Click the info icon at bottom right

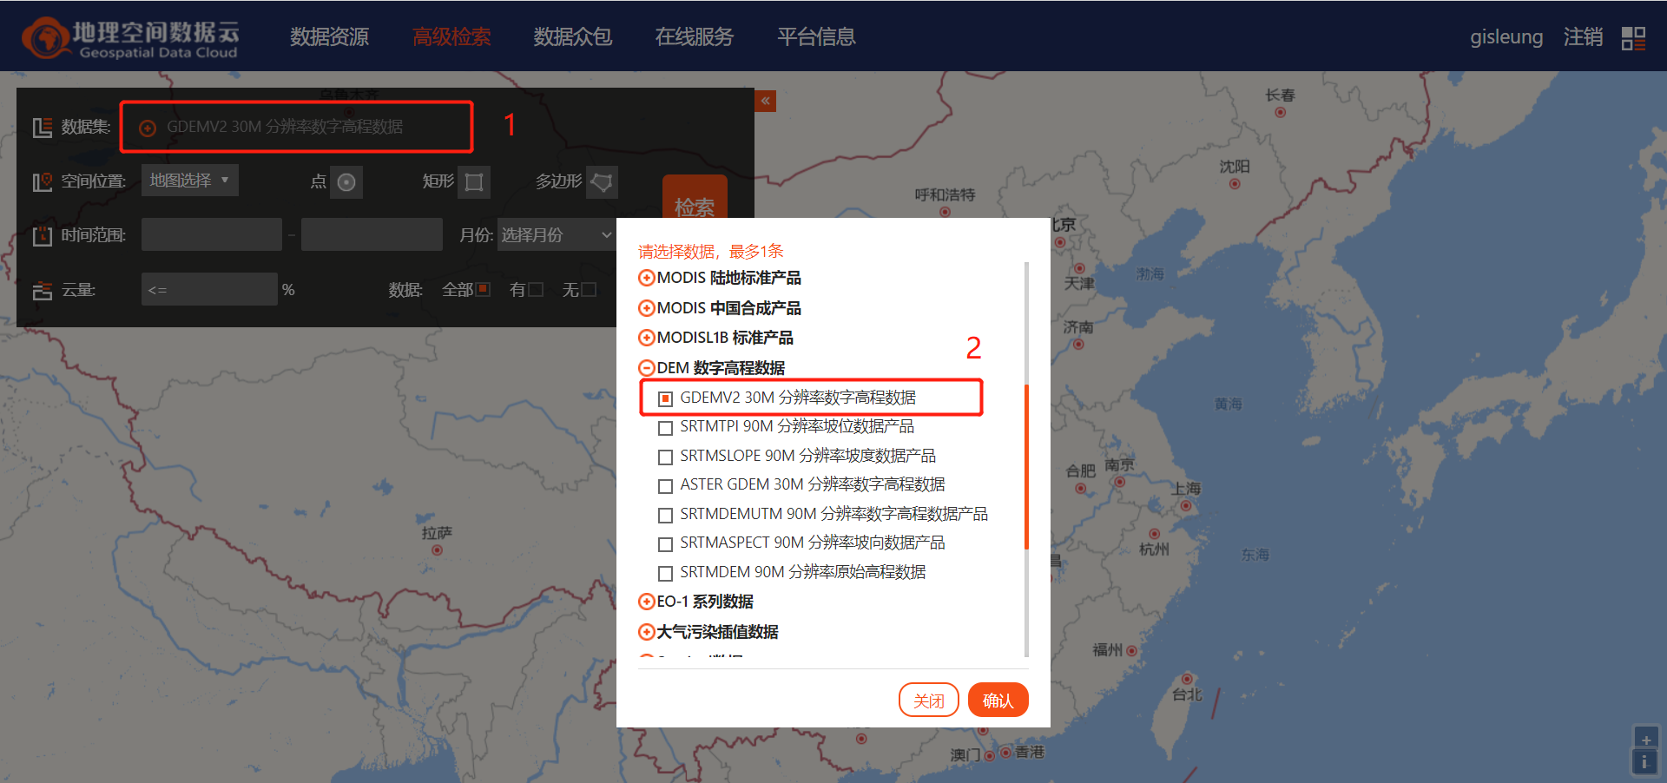[1646, 762]
